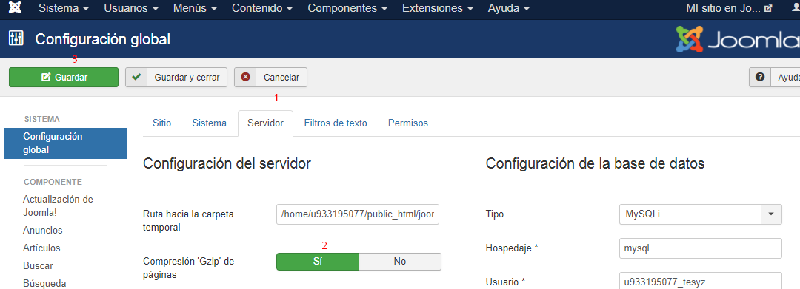Open the Ayuda dropdown menu

point(508,9)
